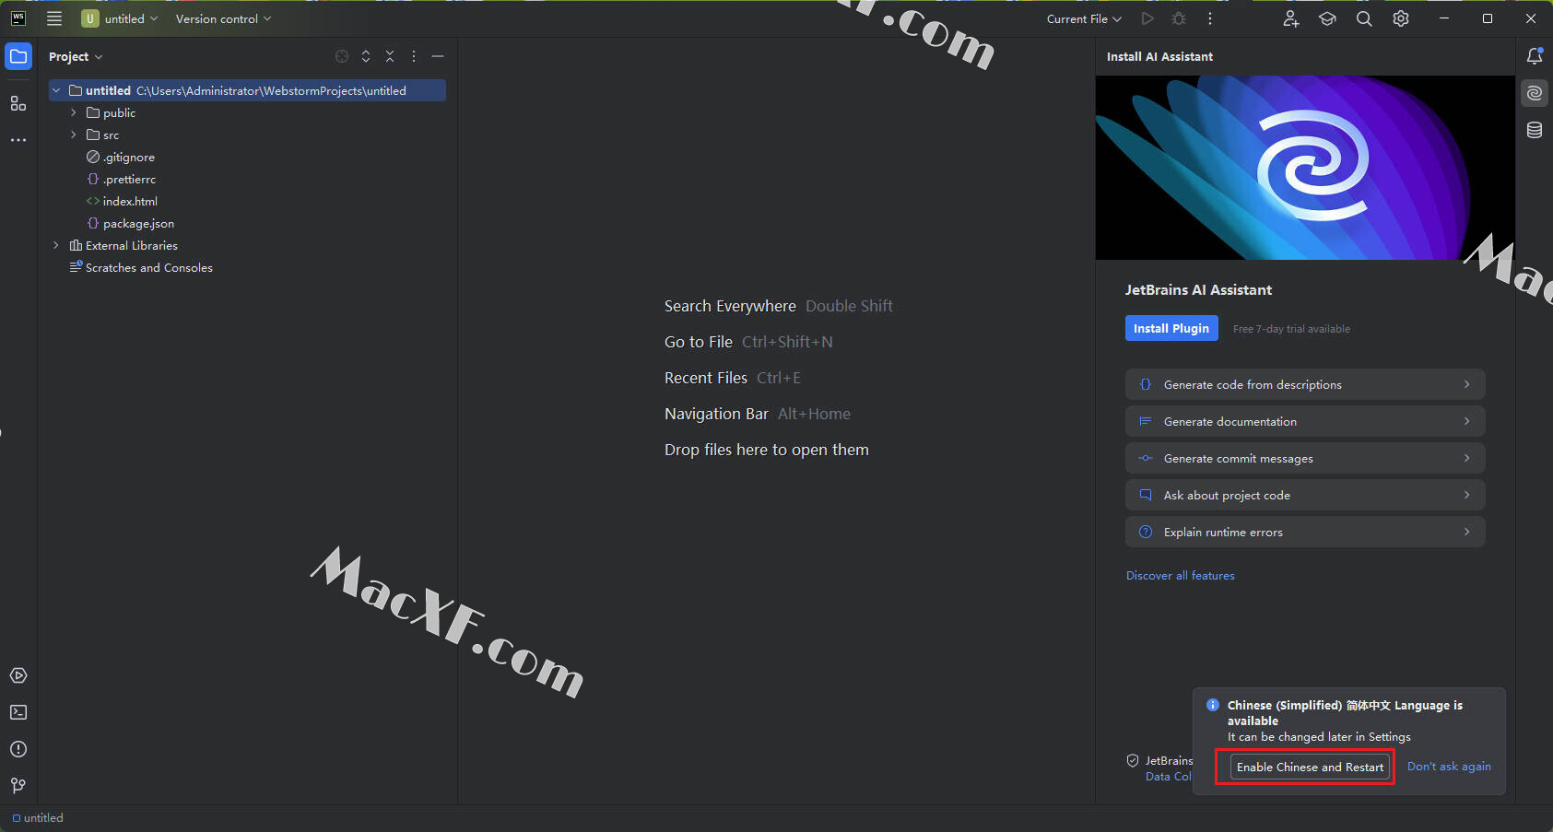The width and height of the screenshot is (1553, 832).
Task: Click the WebStorm logo icon
Action: (18, 18)
